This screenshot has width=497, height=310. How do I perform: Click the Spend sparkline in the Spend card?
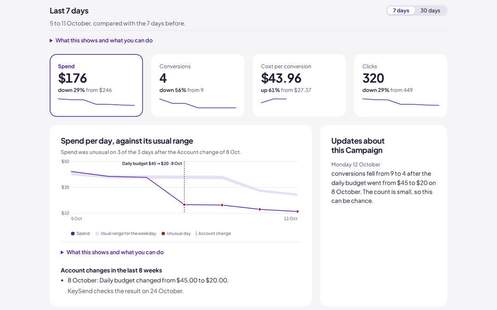(96, 102)
